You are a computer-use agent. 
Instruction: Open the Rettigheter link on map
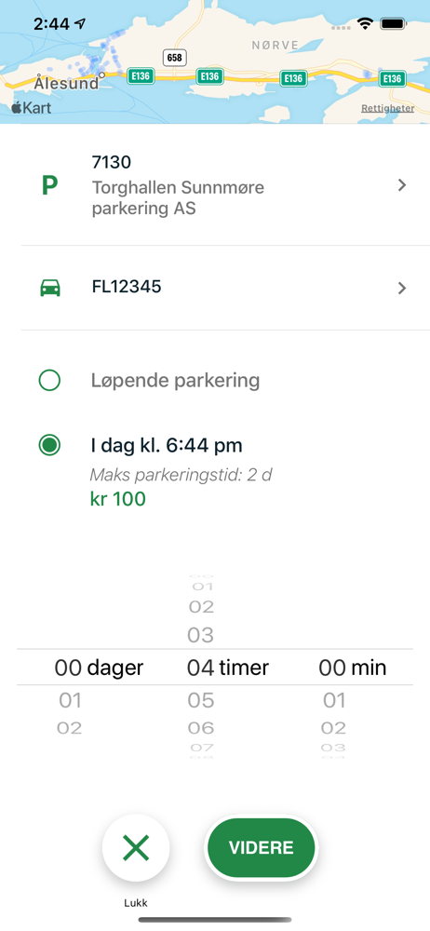coord(388,109)
